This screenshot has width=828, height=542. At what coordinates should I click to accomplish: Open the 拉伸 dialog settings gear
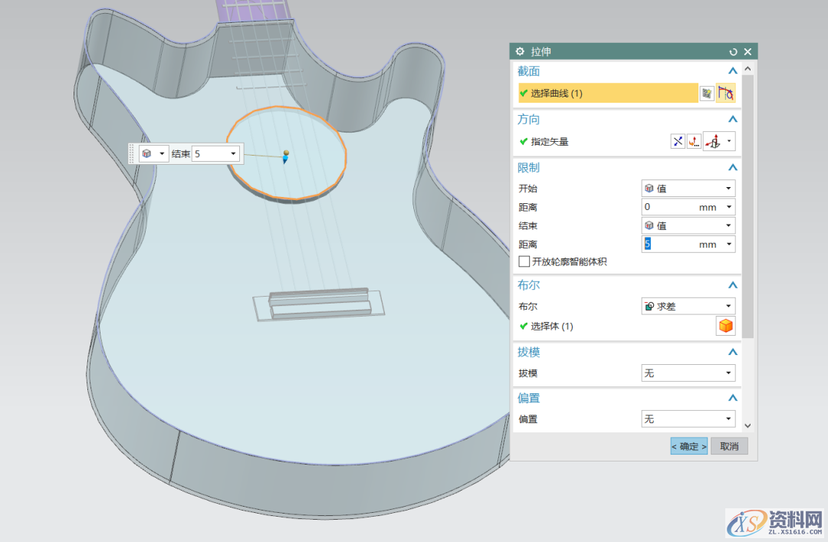click(x=520, y=51)
